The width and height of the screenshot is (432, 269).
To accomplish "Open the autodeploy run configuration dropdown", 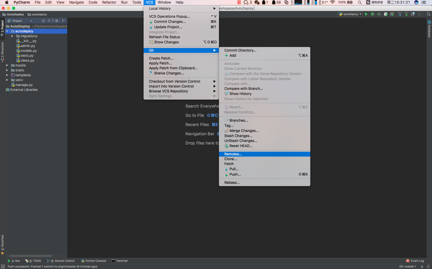I will [x=350, y=14].
